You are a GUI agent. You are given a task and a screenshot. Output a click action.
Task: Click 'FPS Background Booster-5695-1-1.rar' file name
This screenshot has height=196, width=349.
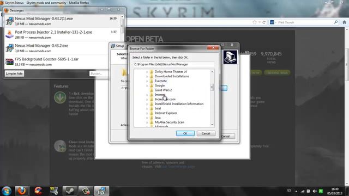click(x=47, y=59)
